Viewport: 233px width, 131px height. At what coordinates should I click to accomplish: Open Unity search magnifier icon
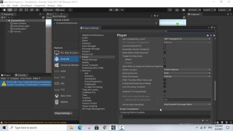(x=170, y=10)
